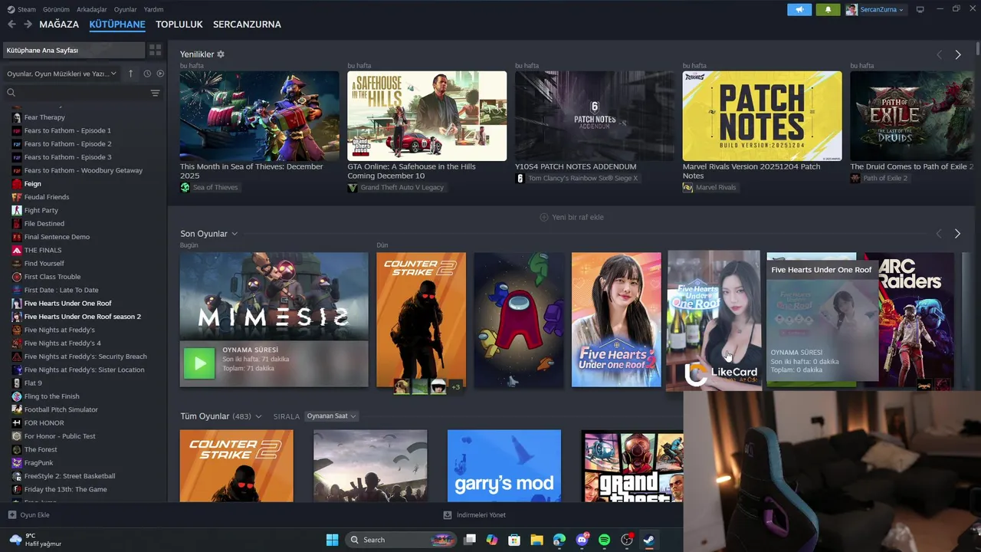Toggle sort direction up arrow in sidebar
Screen dimensions: 981x552
click(131, 74)
